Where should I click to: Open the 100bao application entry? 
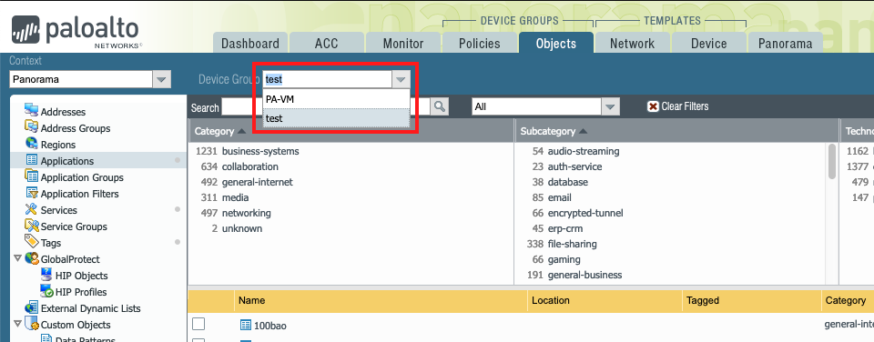click(270, 326)
